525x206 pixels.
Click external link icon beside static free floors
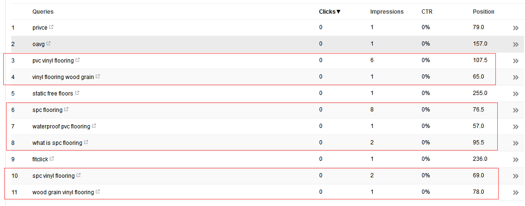click(x=77, y=93)
